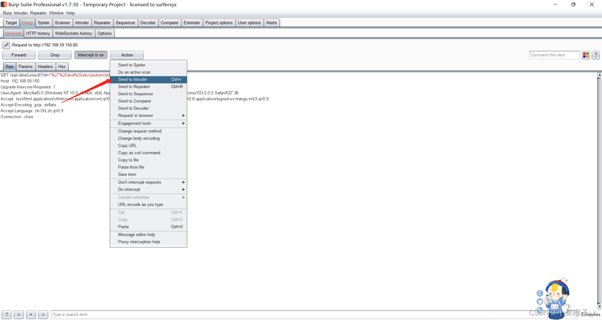Open the Decoder tab
Viewport: 602px width, 320px height.
[x=148, y=23]
